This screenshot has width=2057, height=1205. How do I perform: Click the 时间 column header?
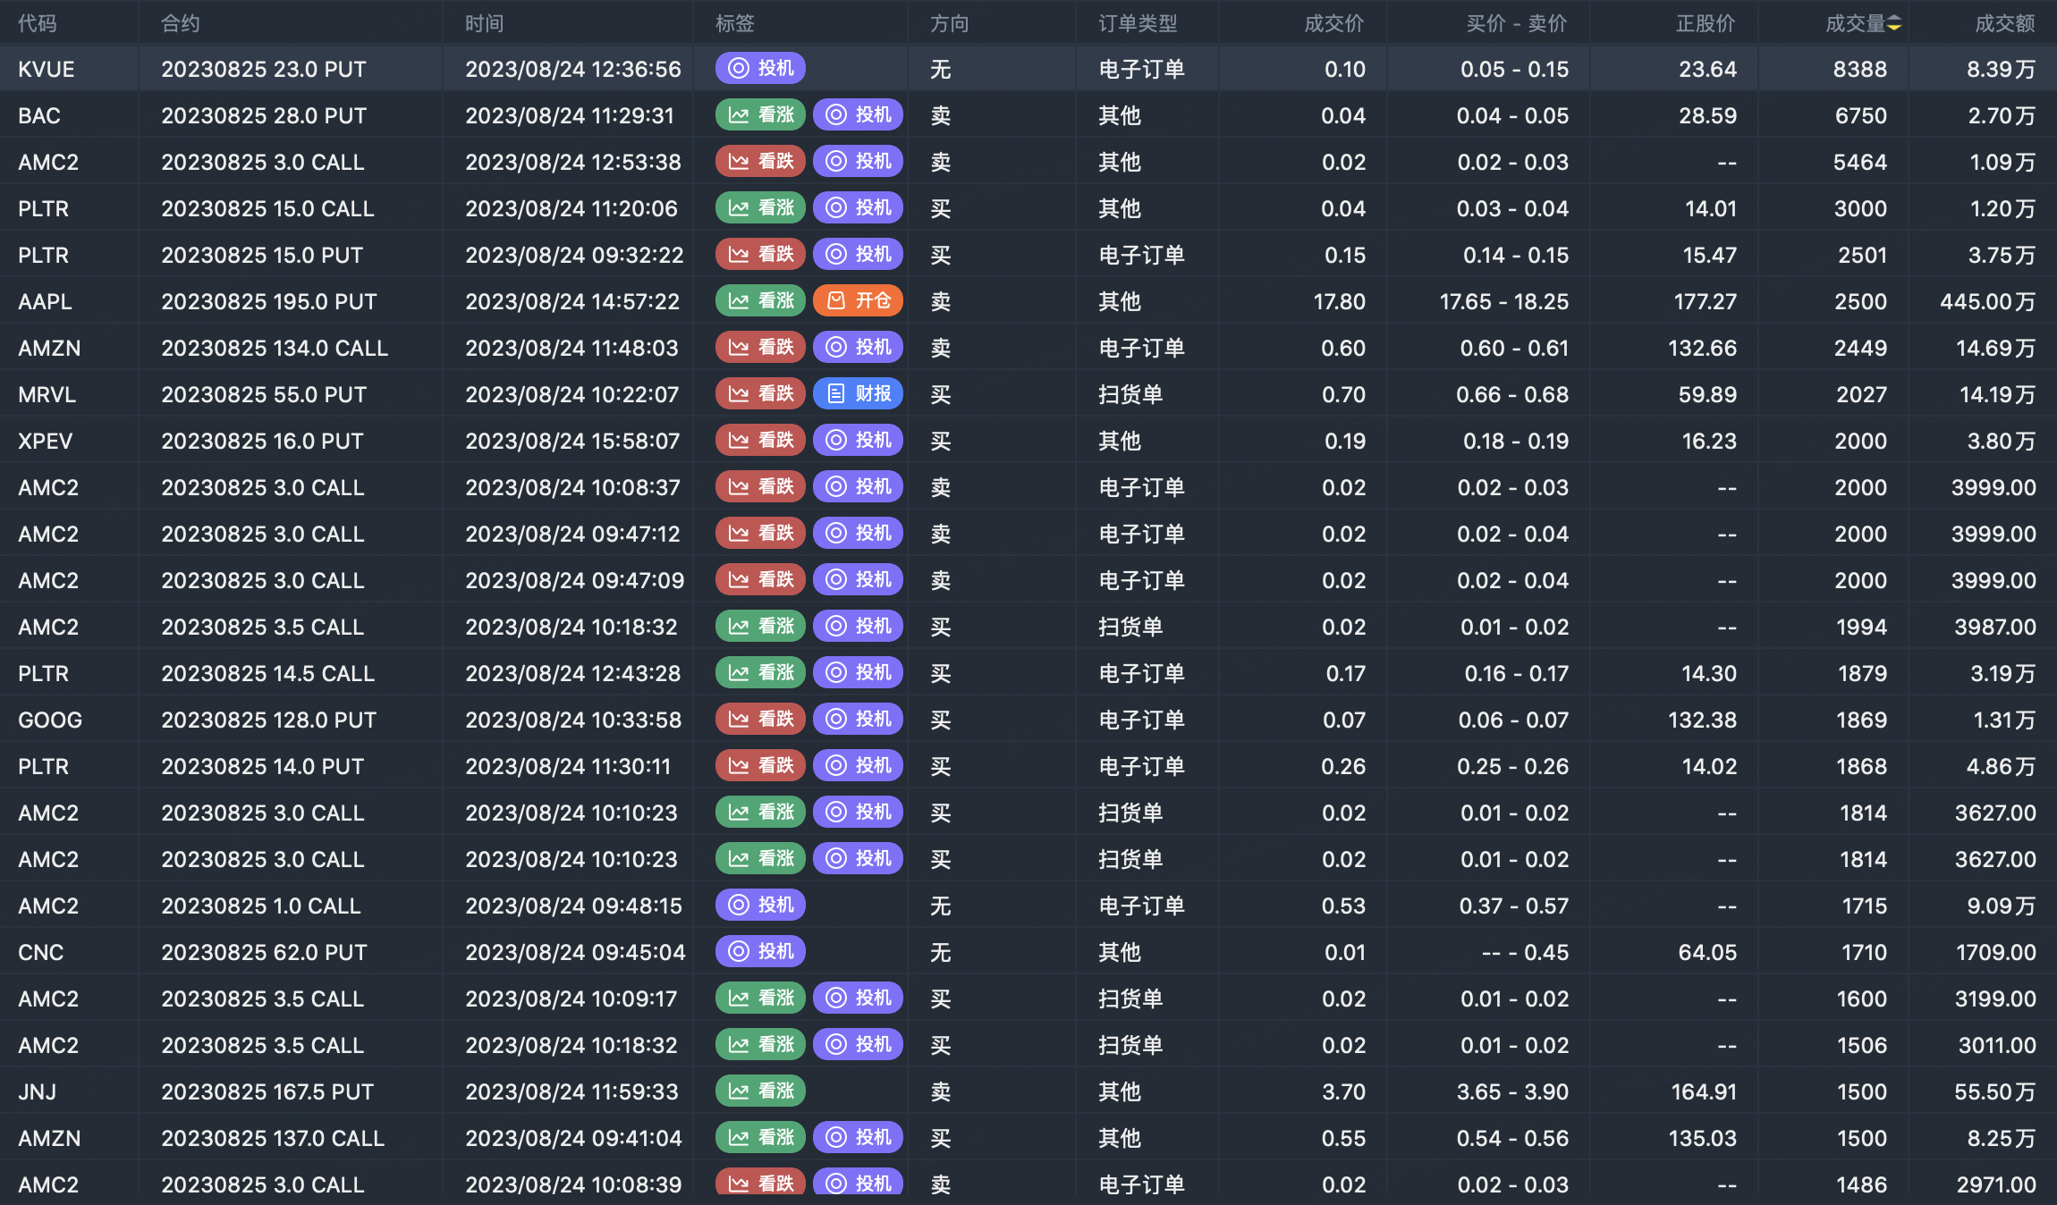[484, 24]
